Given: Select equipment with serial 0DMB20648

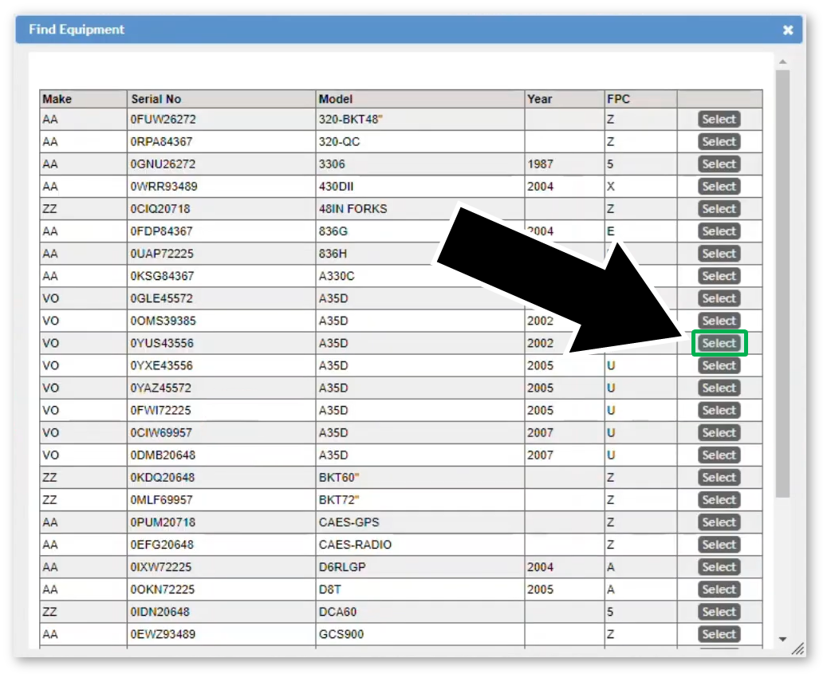Looking at the screenshot, I should point(719,455).
